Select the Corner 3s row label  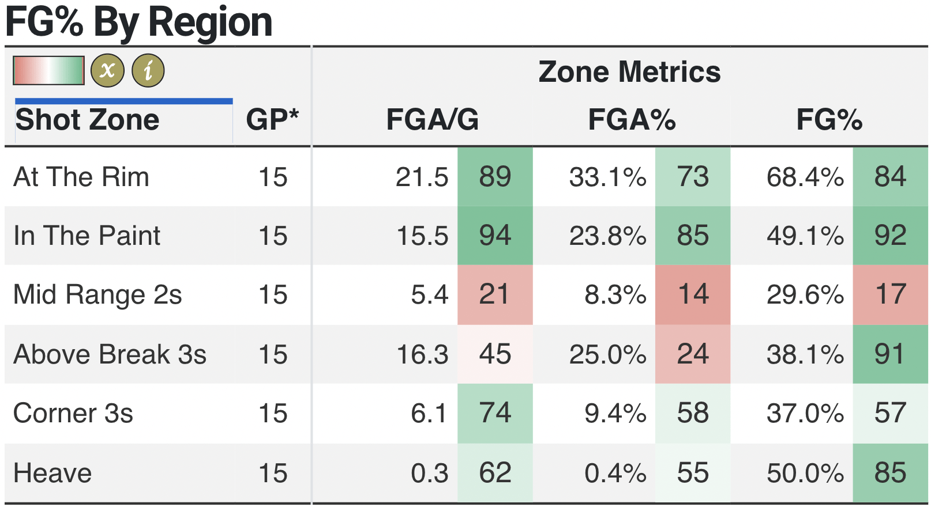73,413
